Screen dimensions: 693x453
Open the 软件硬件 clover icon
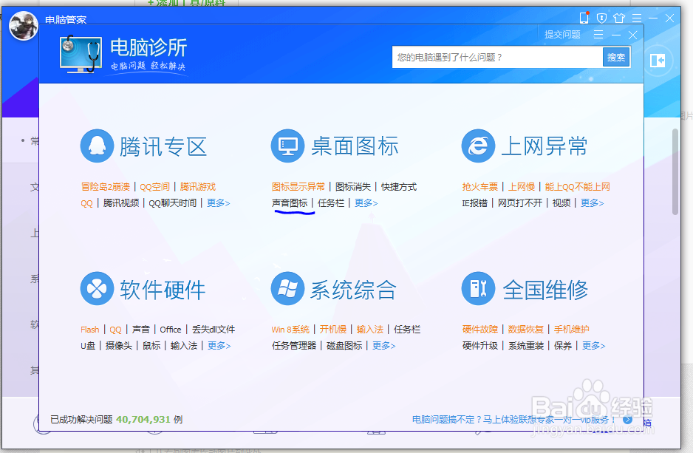pos(98,289)
